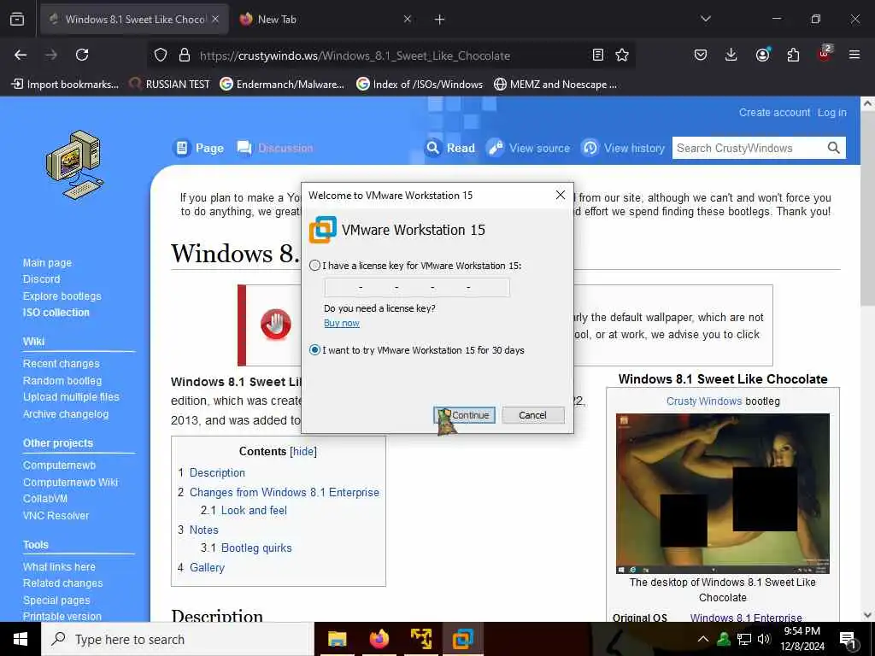Follow the Buy now link
The height and width of the screenshot is (656, 875).
click(342, 323)
